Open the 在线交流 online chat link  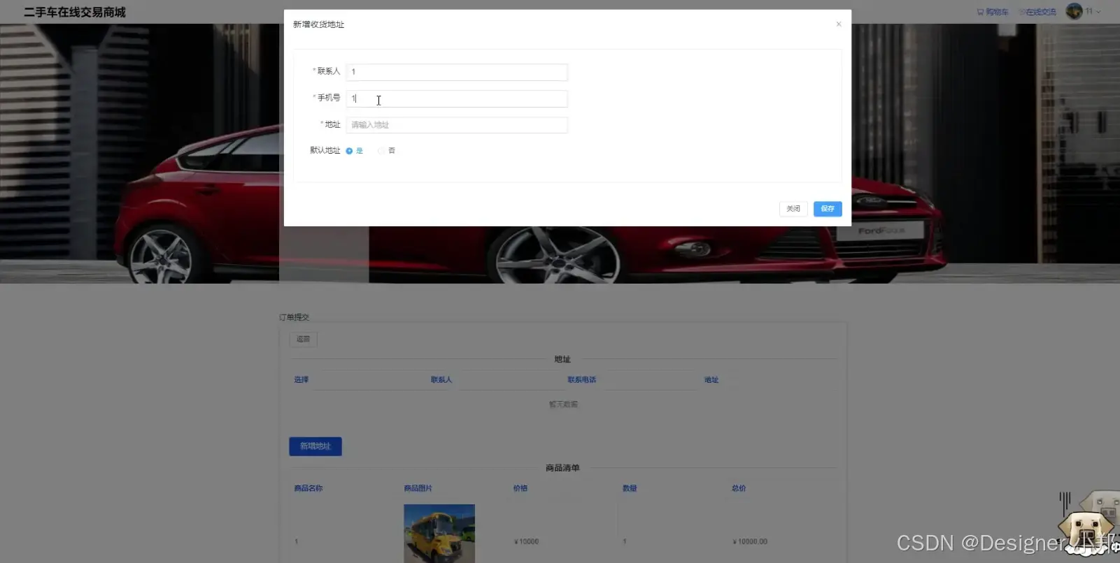1037,12
